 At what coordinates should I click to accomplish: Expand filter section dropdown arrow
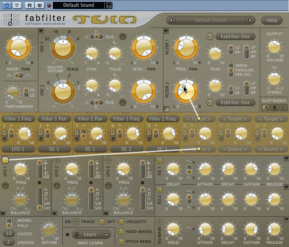tap(166, 31)
